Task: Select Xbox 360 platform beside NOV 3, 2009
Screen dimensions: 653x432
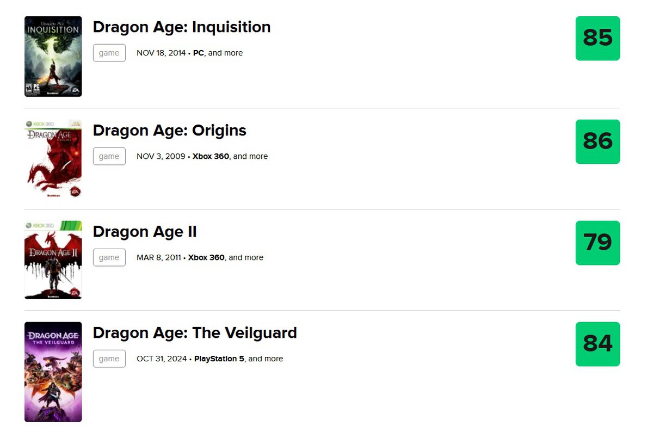Action: (x=211, y=156)
